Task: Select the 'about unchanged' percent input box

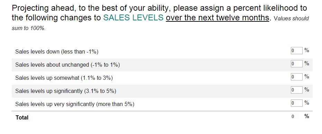Action: (x=296, y=64)
